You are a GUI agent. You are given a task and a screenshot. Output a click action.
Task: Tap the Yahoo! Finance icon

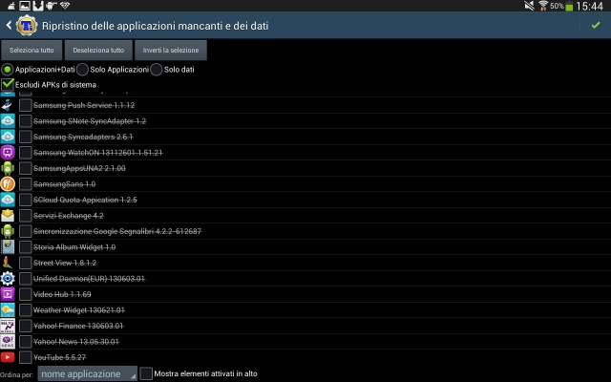(x=8, y=326)
